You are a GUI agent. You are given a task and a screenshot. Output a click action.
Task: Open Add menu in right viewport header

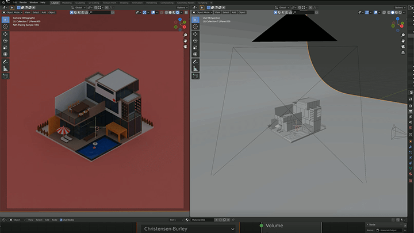[233, 13]
